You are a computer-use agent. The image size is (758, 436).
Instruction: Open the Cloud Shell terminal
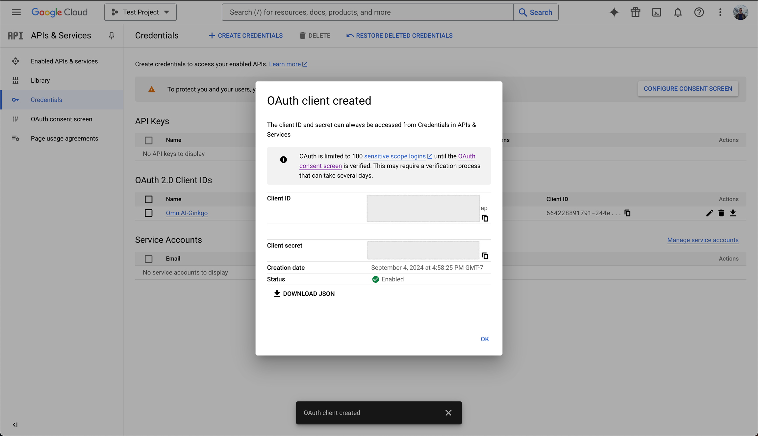[x=657, y=12]
